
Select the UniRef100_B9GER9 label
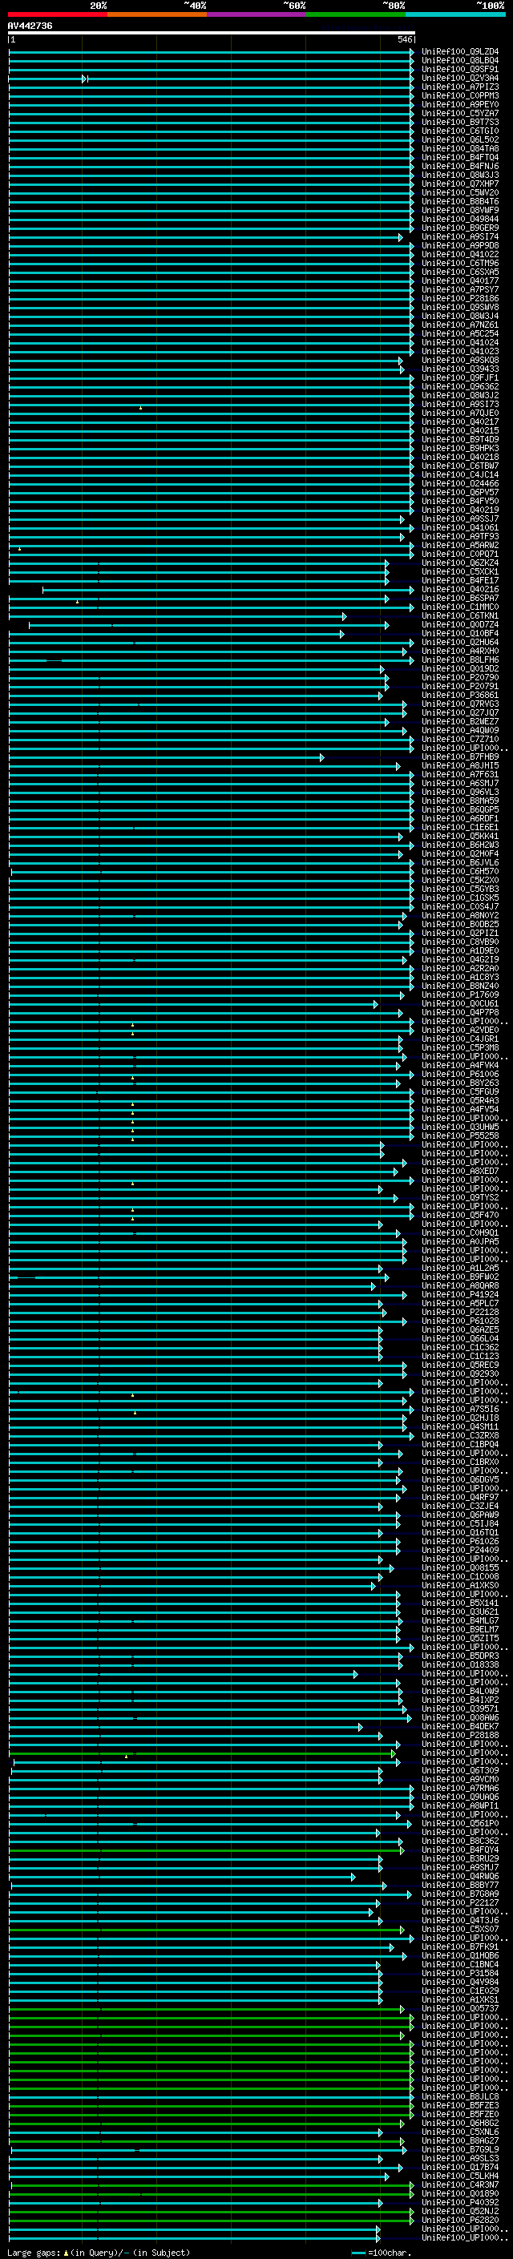pyautogui.click(x=459, y=228)
